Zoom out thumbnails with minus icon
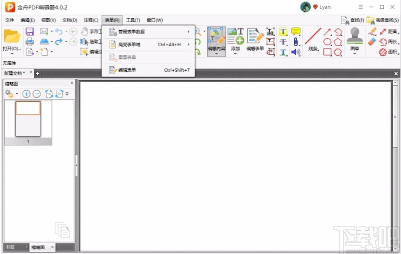This screenshot has width=401, height=254. (x=36, y=94)
